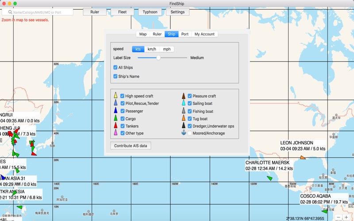Viewport: 354px width, 221px height.
Task: Open the Typhoon toolbar button
Action: click(x=150, y=12)
